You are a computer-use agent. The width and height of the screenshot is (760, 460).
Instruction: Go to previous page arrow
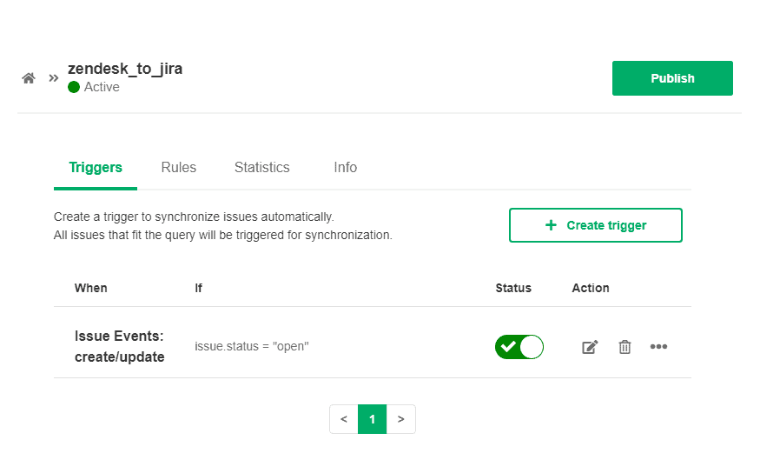pos(344,419)
